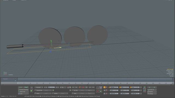175x98 pixels.
Task: Click the Settings button
Action: [x=152, y=94]
